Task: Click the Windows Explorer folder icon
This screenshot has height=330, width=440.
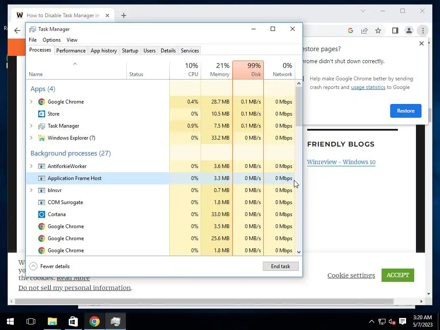Action: pos(42,138)
